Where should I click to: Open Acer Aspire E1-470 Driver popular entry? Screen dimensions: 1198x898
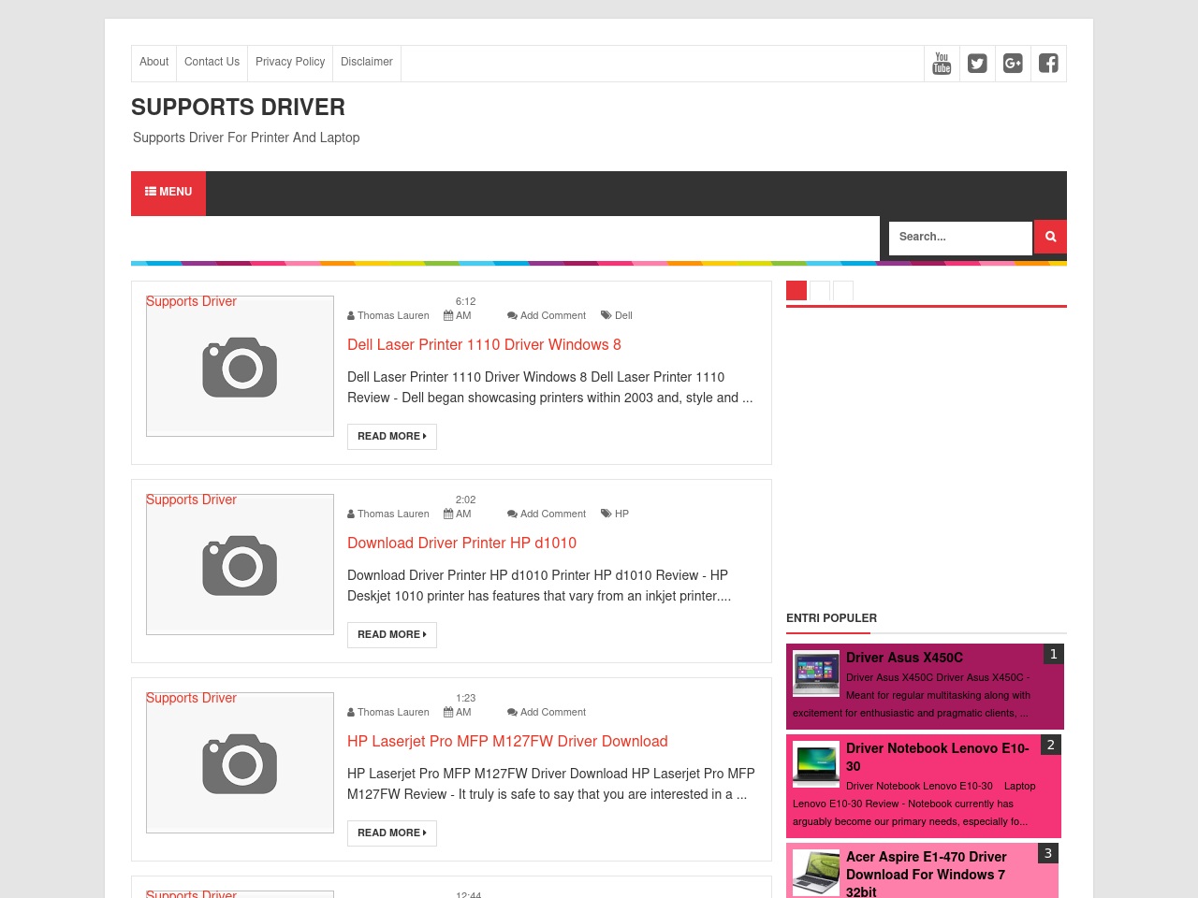[x=927, y=874]
